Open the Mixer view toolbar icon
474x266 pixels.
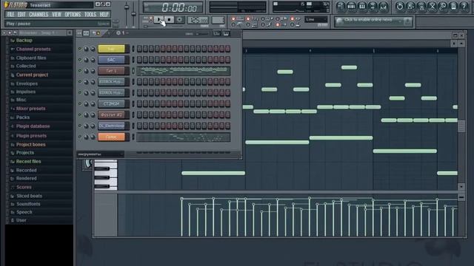tap(383, 7)
